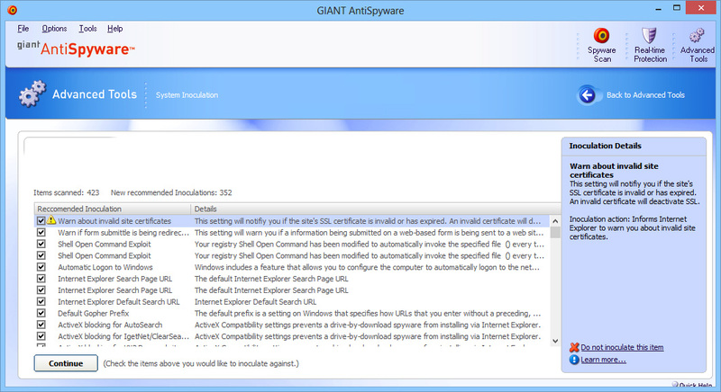Uncheck Warn if form submittle is being redirected

[41, 233]
